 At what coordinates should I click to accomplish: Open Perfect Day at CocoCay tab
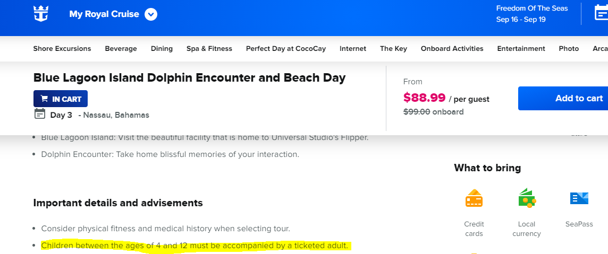pyautogui.click(x=286, y=49)
